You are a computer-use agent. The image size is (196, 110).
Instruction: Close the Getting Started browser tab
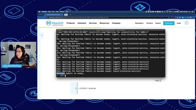click(62, 15)
